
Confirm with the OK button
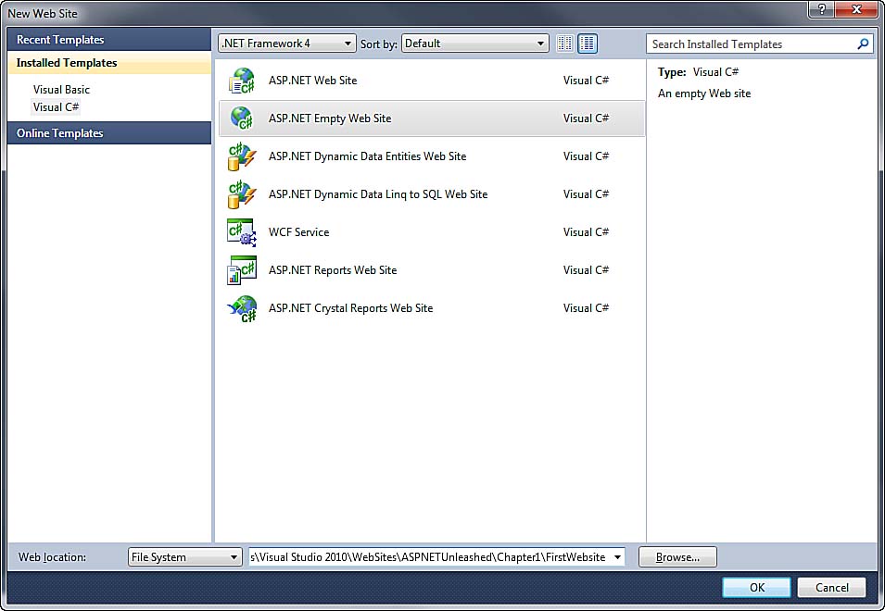(756, 587)
